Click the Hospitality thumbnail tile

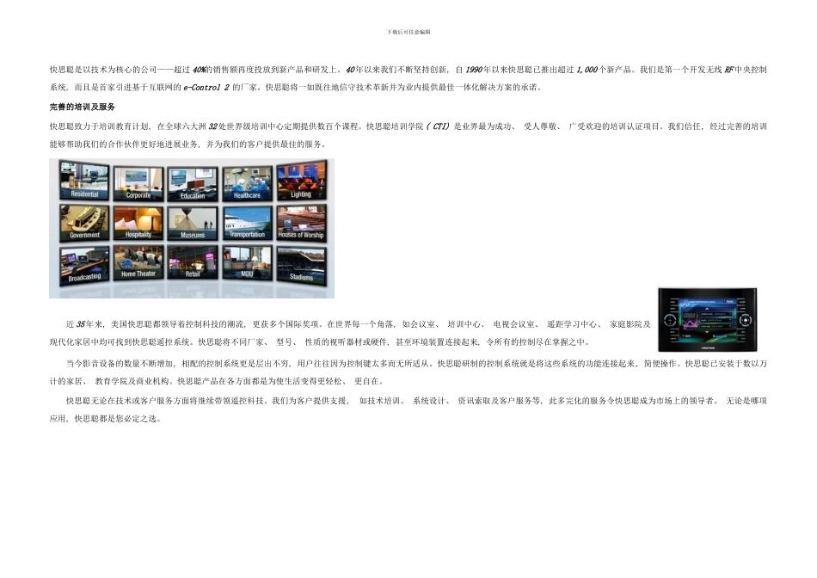point(138,223)
